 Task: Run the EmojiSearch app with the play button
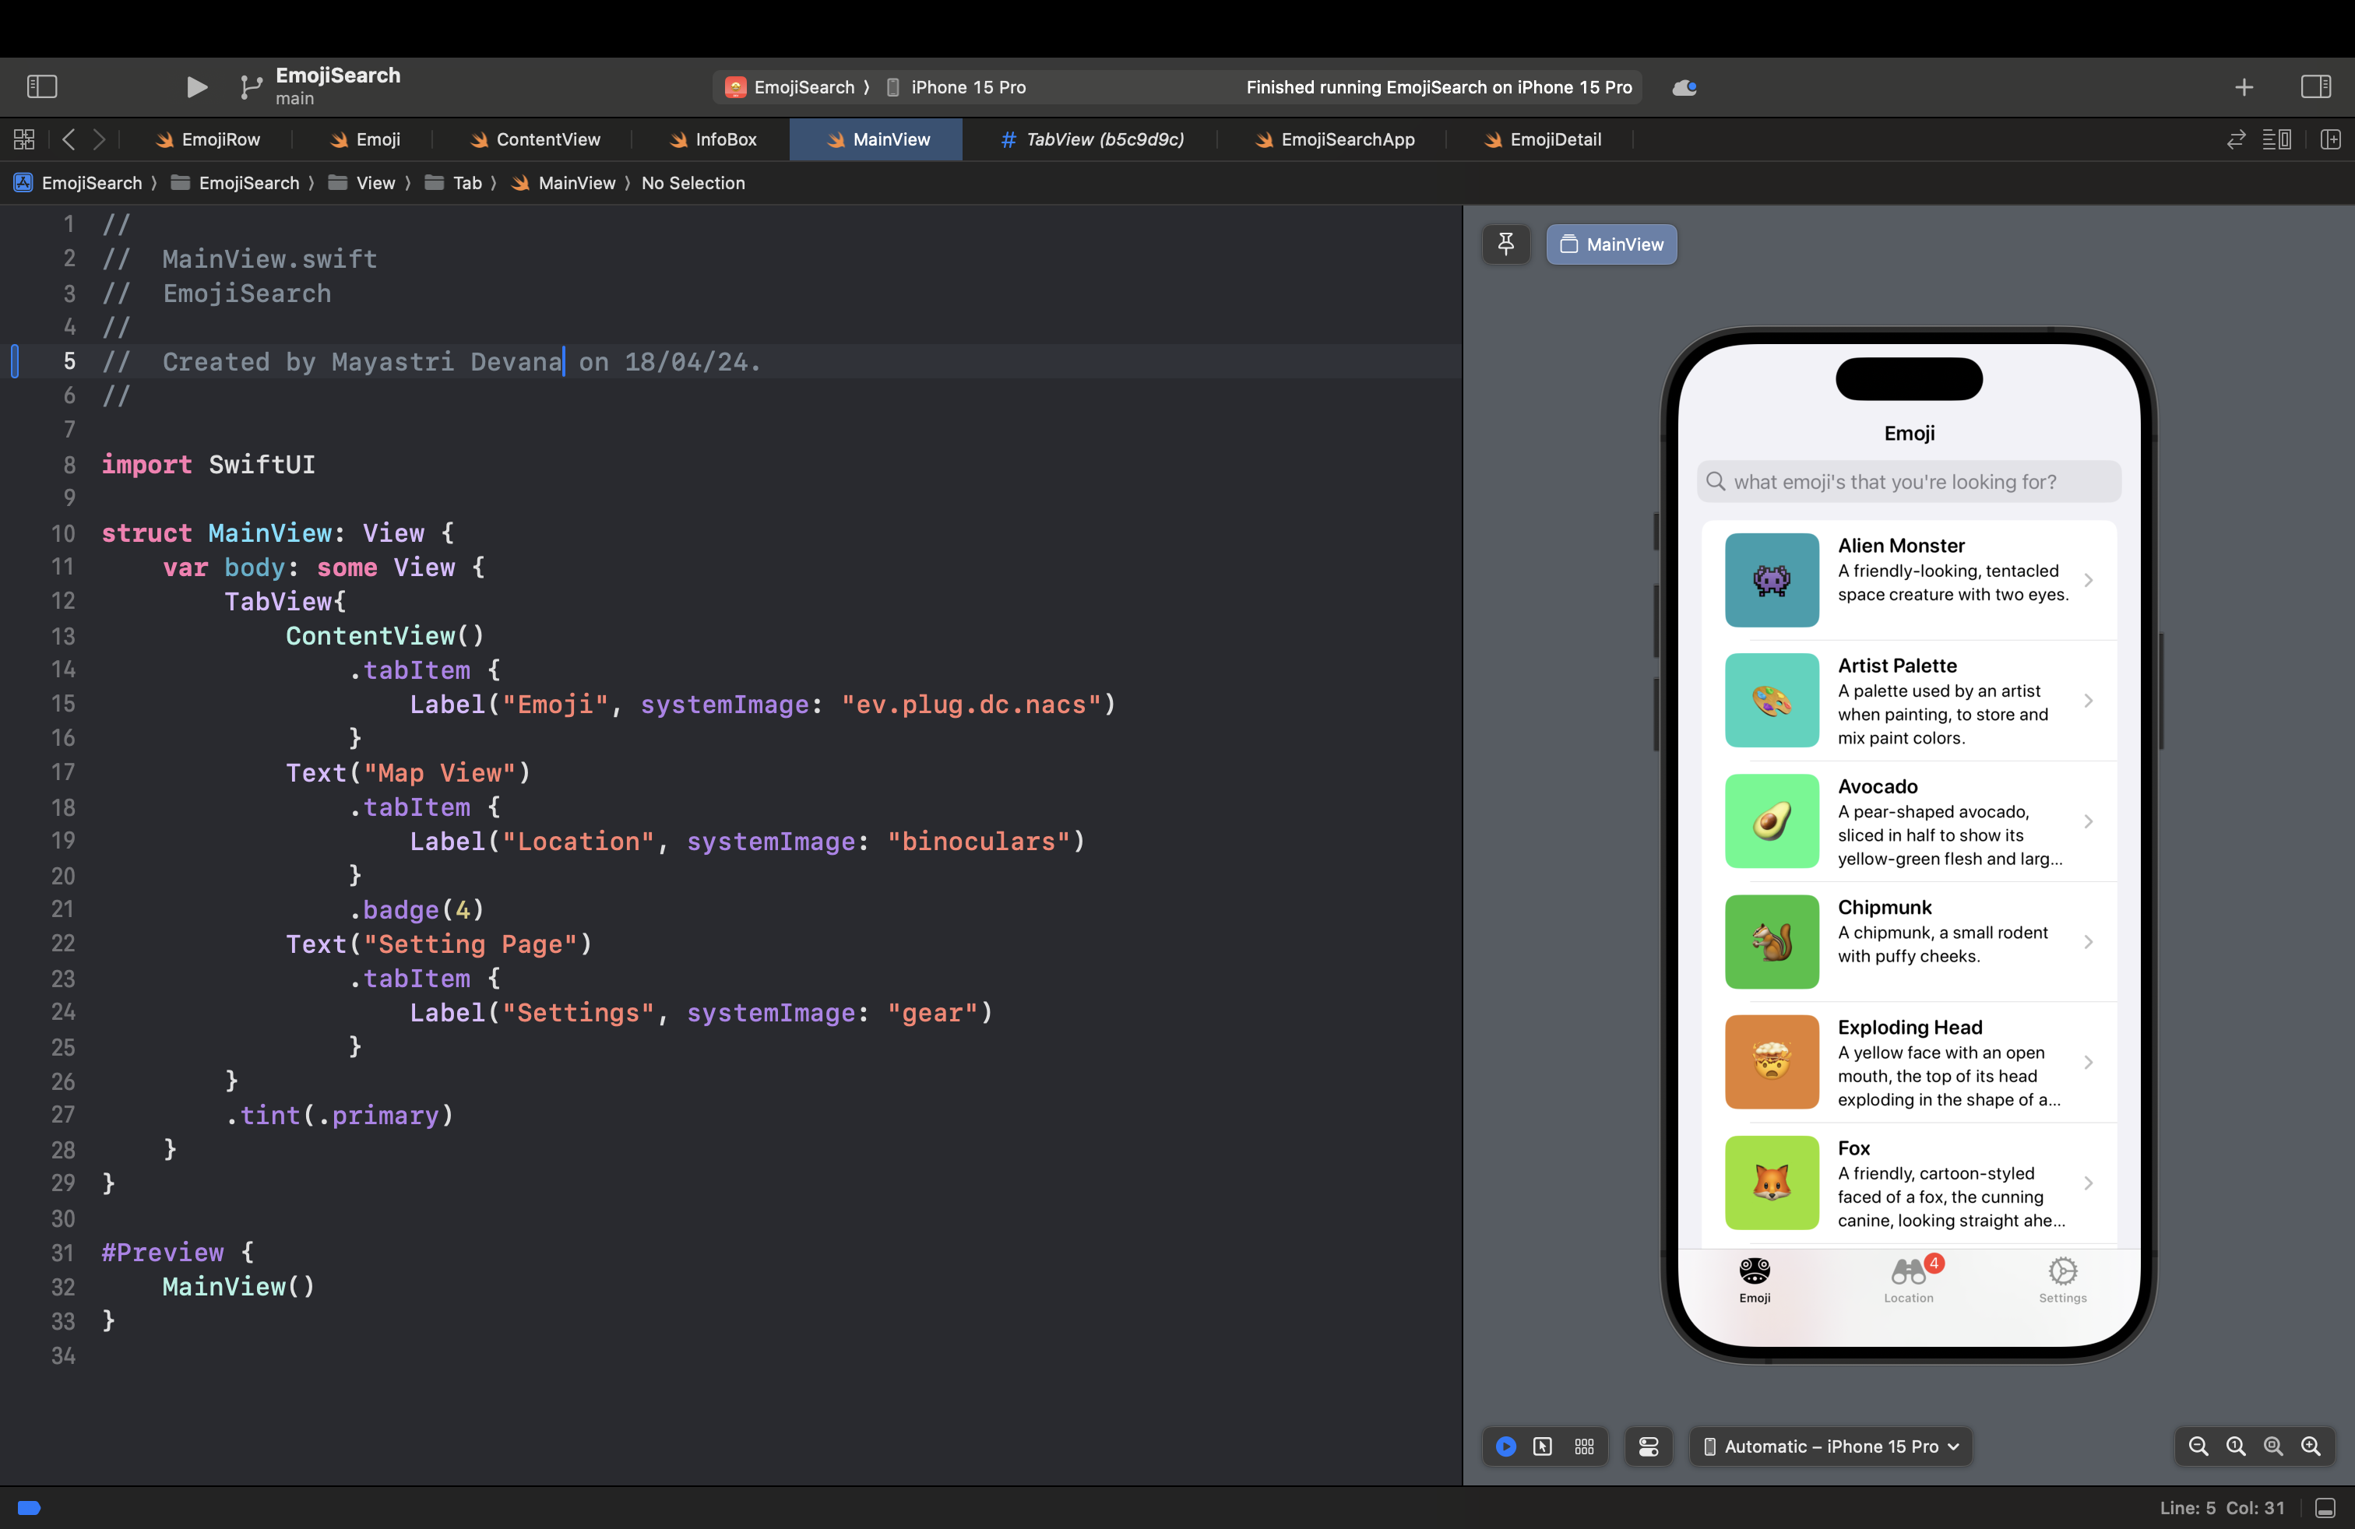pyautogui.click(x=196, y=87)
